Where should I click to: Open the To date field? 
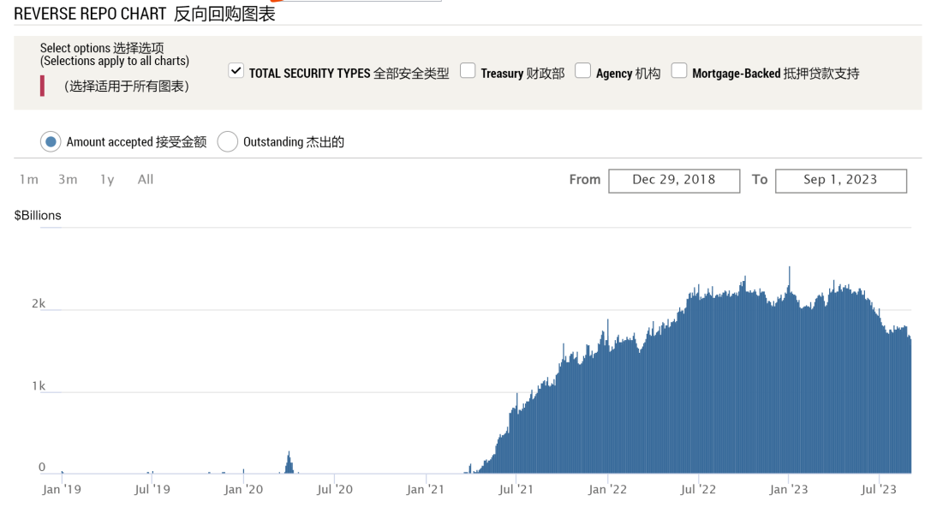[x=840, y=180]
